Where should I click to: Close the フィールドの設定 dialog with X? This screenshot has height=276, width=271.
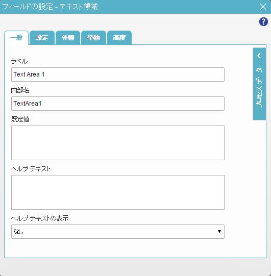(x=263, y=7)
